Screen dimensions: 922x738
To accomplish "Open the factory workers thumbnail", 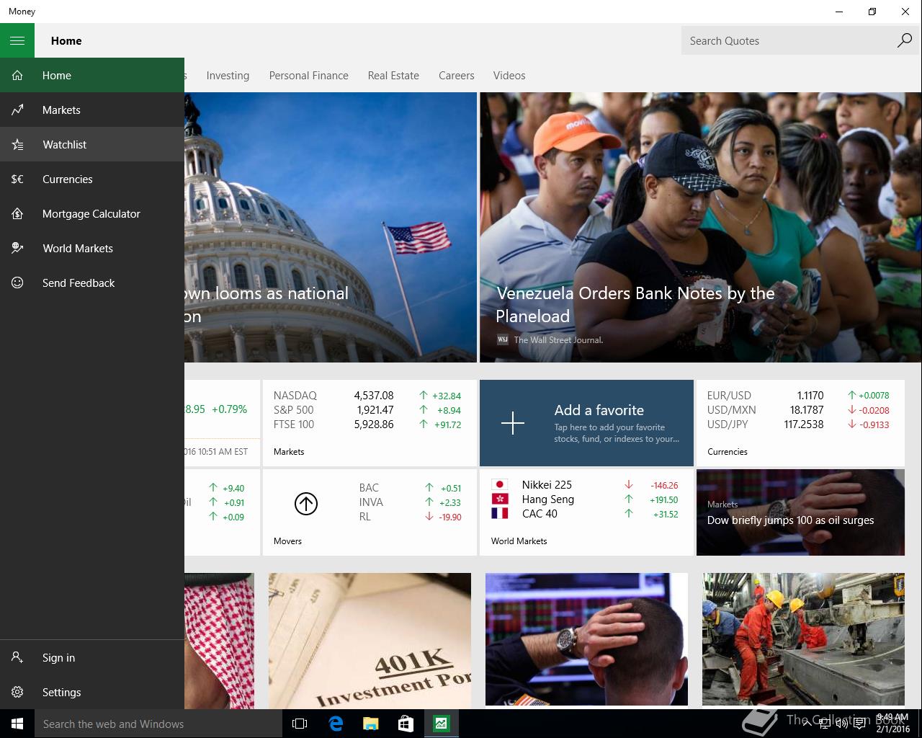I will point(803,639).
